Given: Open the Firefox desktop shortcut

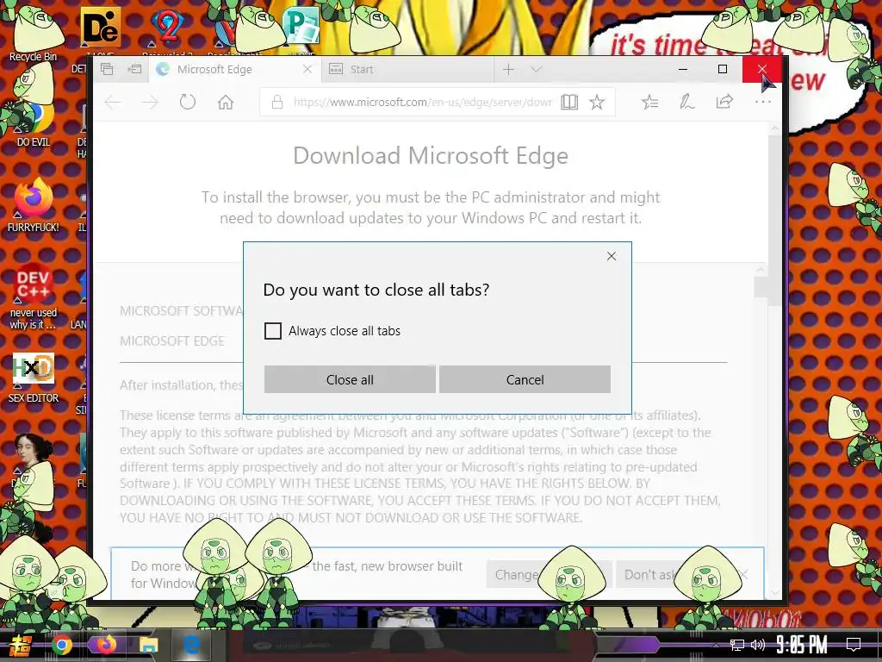Looking at the screenshot, I should tap(34, 205).
